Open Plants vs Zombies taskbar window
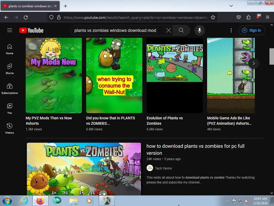Viewport: 274px width, 206px height. click(x=107, y=201)
